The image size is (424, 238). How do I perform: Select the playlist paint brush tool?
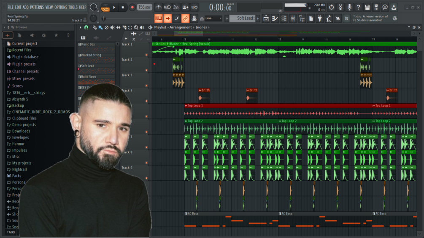click(x=100, y=27)
